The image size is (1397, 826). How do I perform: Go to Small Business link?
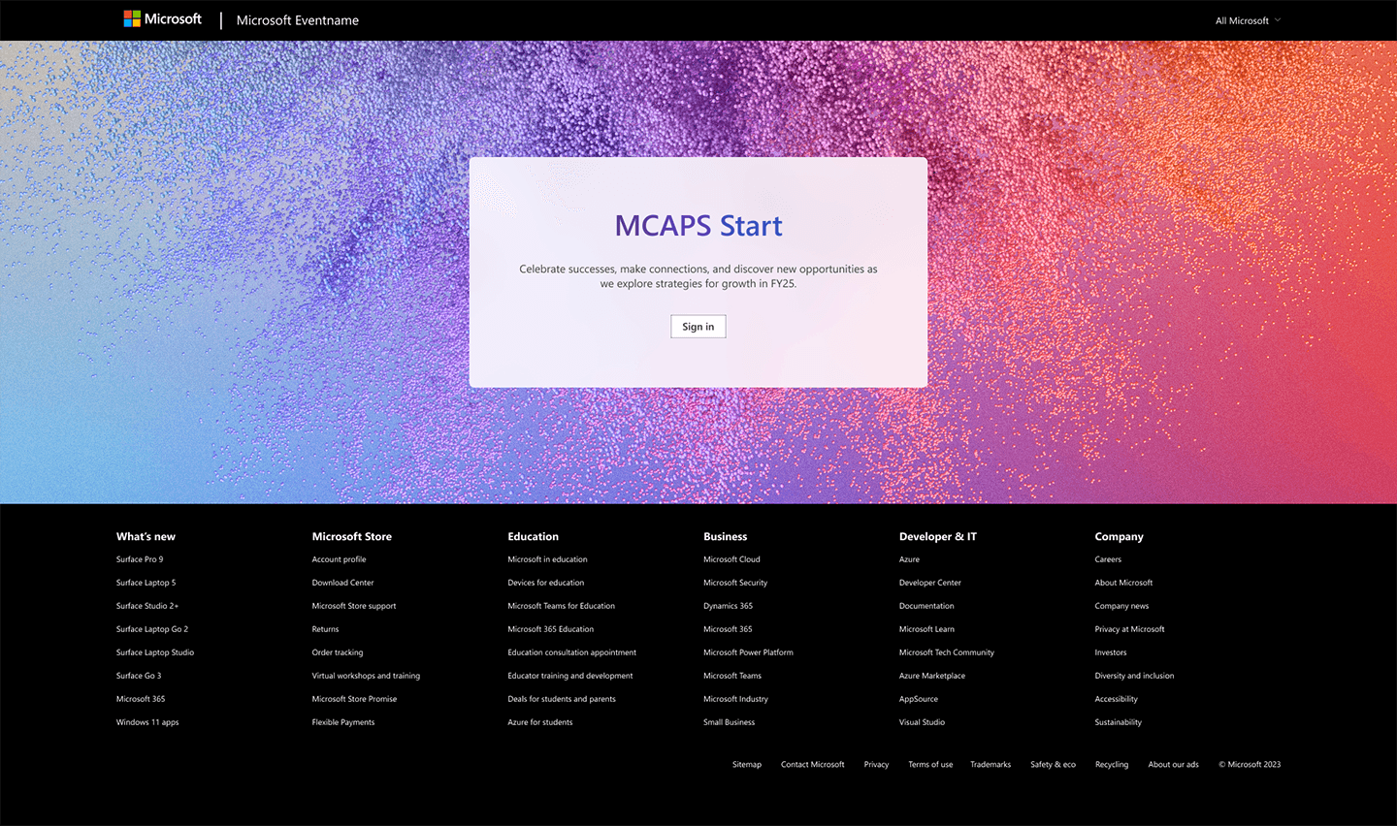729,722
